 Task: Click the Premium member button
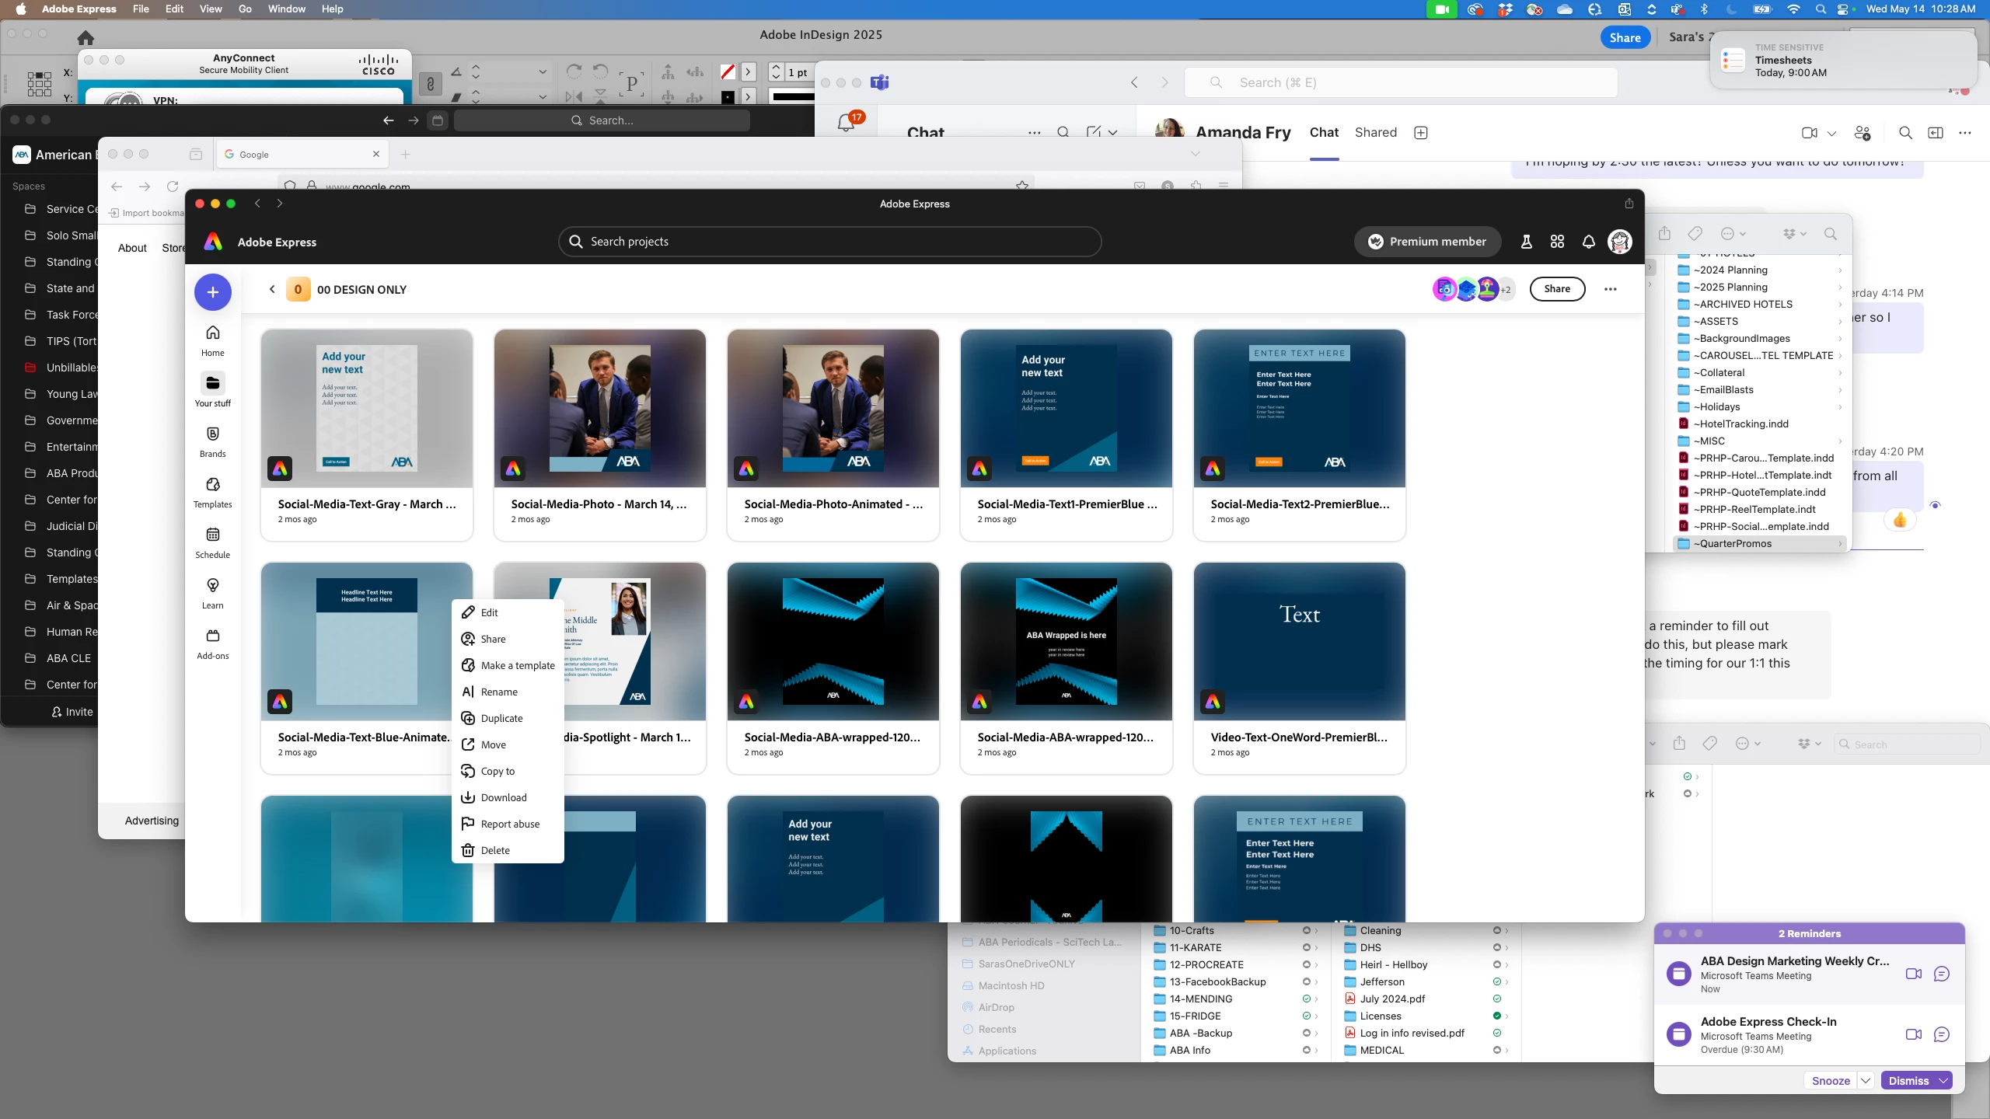1427,242
